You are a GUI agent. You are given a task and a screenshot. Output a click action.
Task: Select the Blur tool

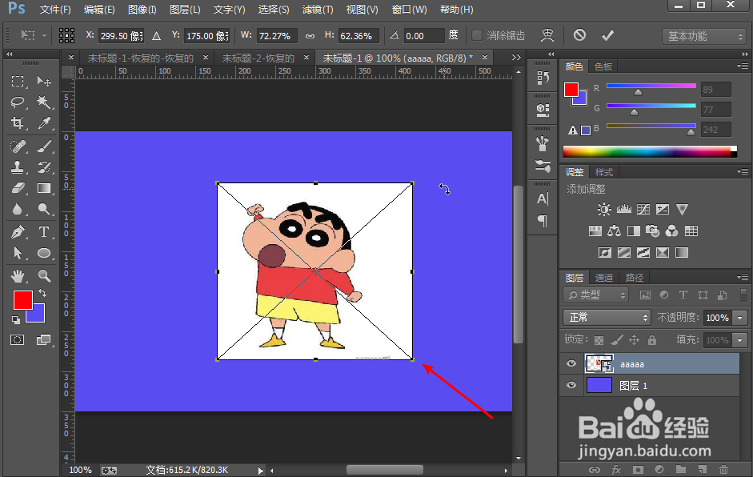tap(18, 209)
